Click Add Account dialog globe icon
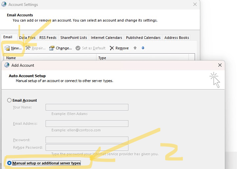Image resolution: width=237 pixels, height=169 pixels. pyautogui.click(x=7, y=65)
